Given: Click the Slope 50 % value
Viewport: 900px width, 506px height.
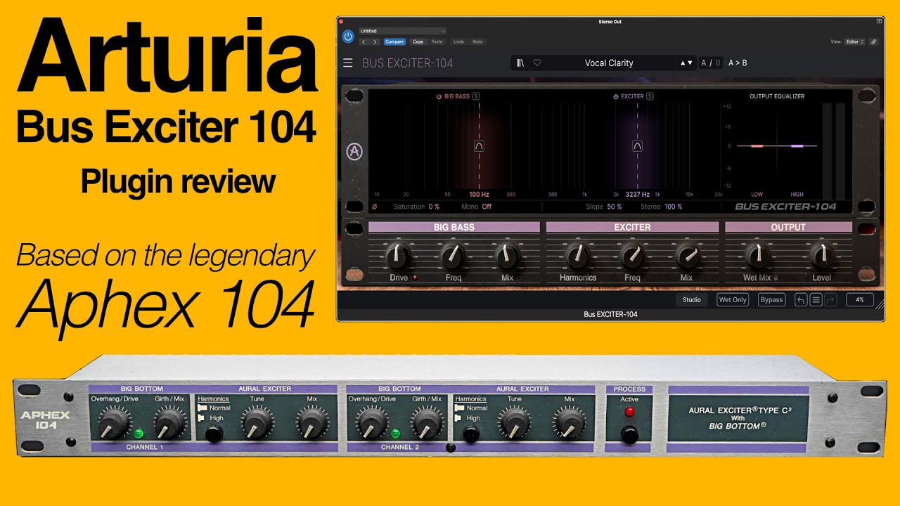Looking at the screenshot, I should click(x=615, y=207).
